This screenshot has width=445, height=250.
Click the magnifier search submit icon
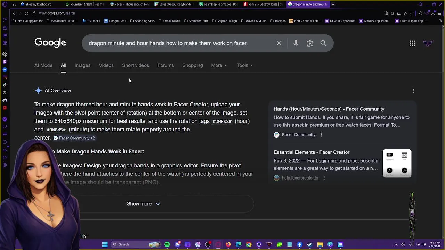[323, 43]
